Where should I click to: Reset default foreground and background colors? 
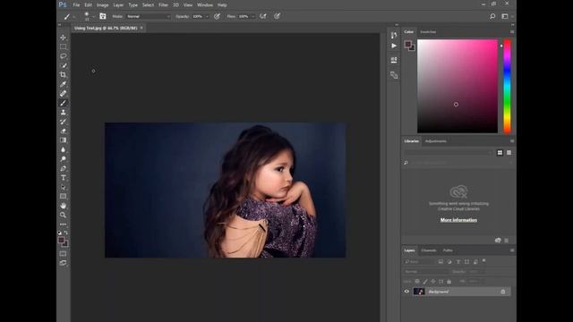click(60, 233)
